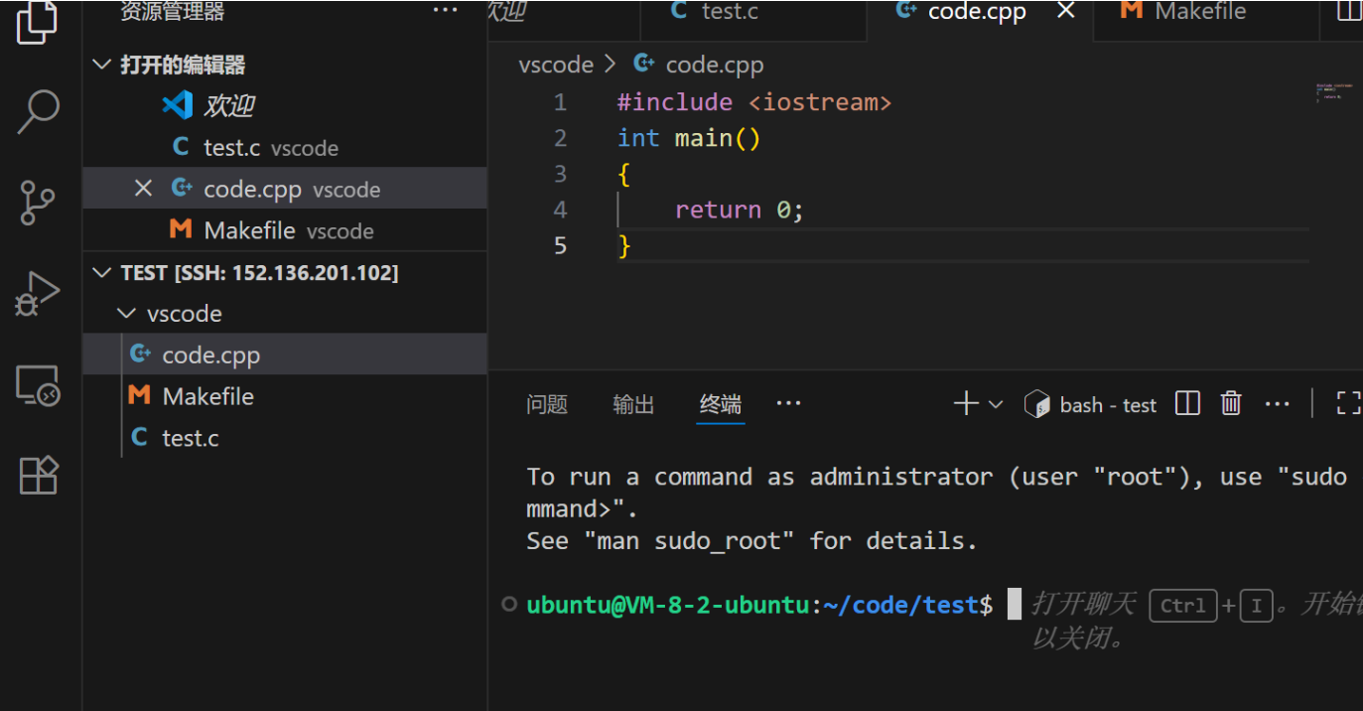Open the Source Control view
The width and height of the screenshot is (1363, 711).
(x=38, y=203)
